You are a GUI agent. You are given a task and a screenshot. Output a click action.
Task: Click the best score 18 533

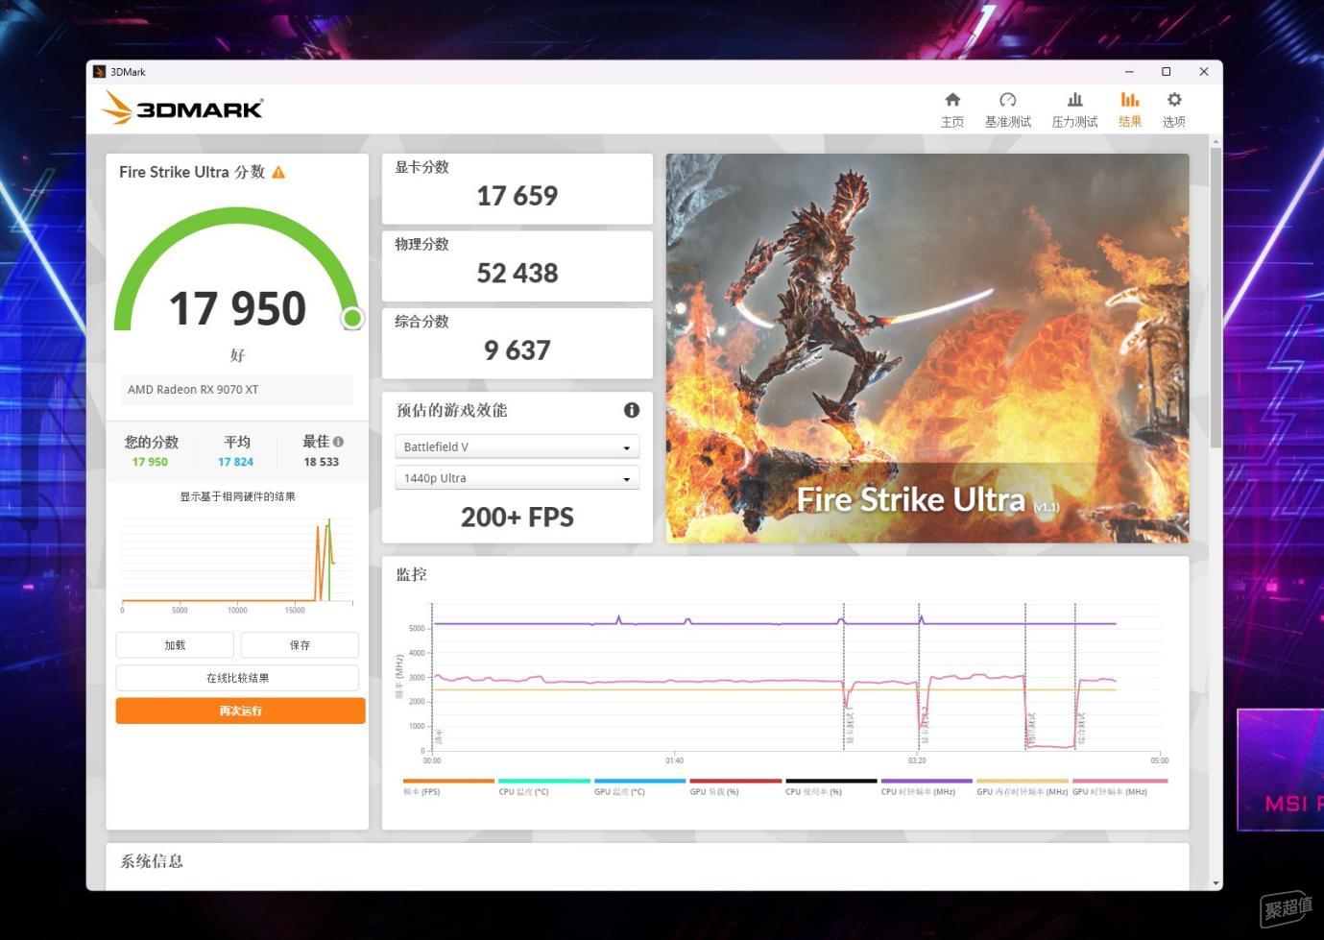(322, 462)
